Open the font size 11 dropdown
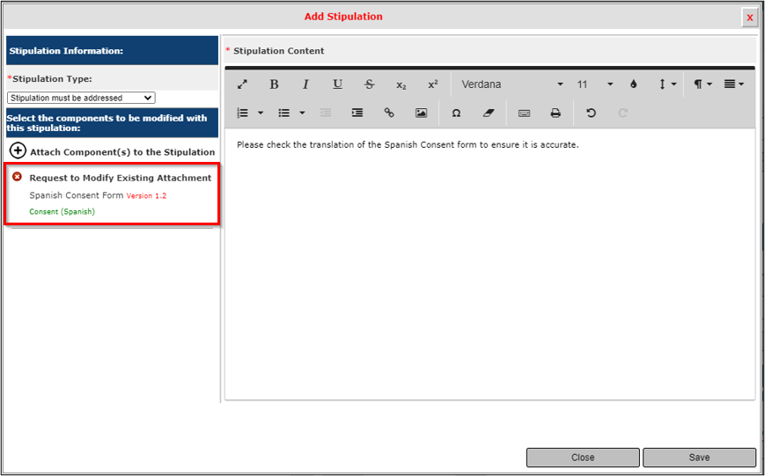Image resolution: width=765 pixels, height=476 pixels. 595,84
